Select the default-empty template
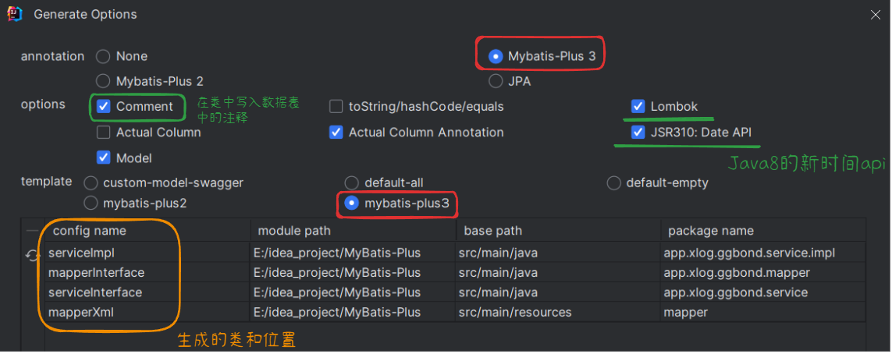892x354 pixels. 614,183
